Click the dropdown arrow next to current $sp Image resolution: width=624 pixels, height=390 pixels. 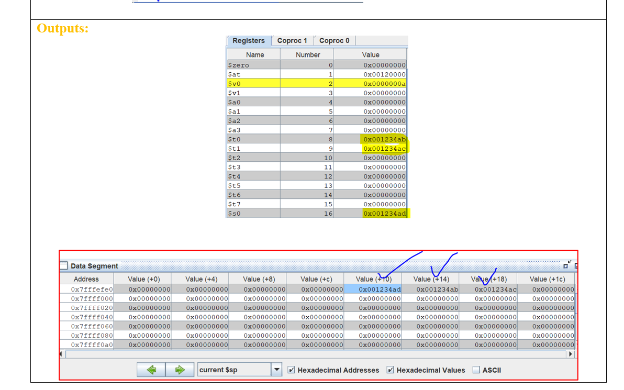pyautogui.click(x=276, y=370)
